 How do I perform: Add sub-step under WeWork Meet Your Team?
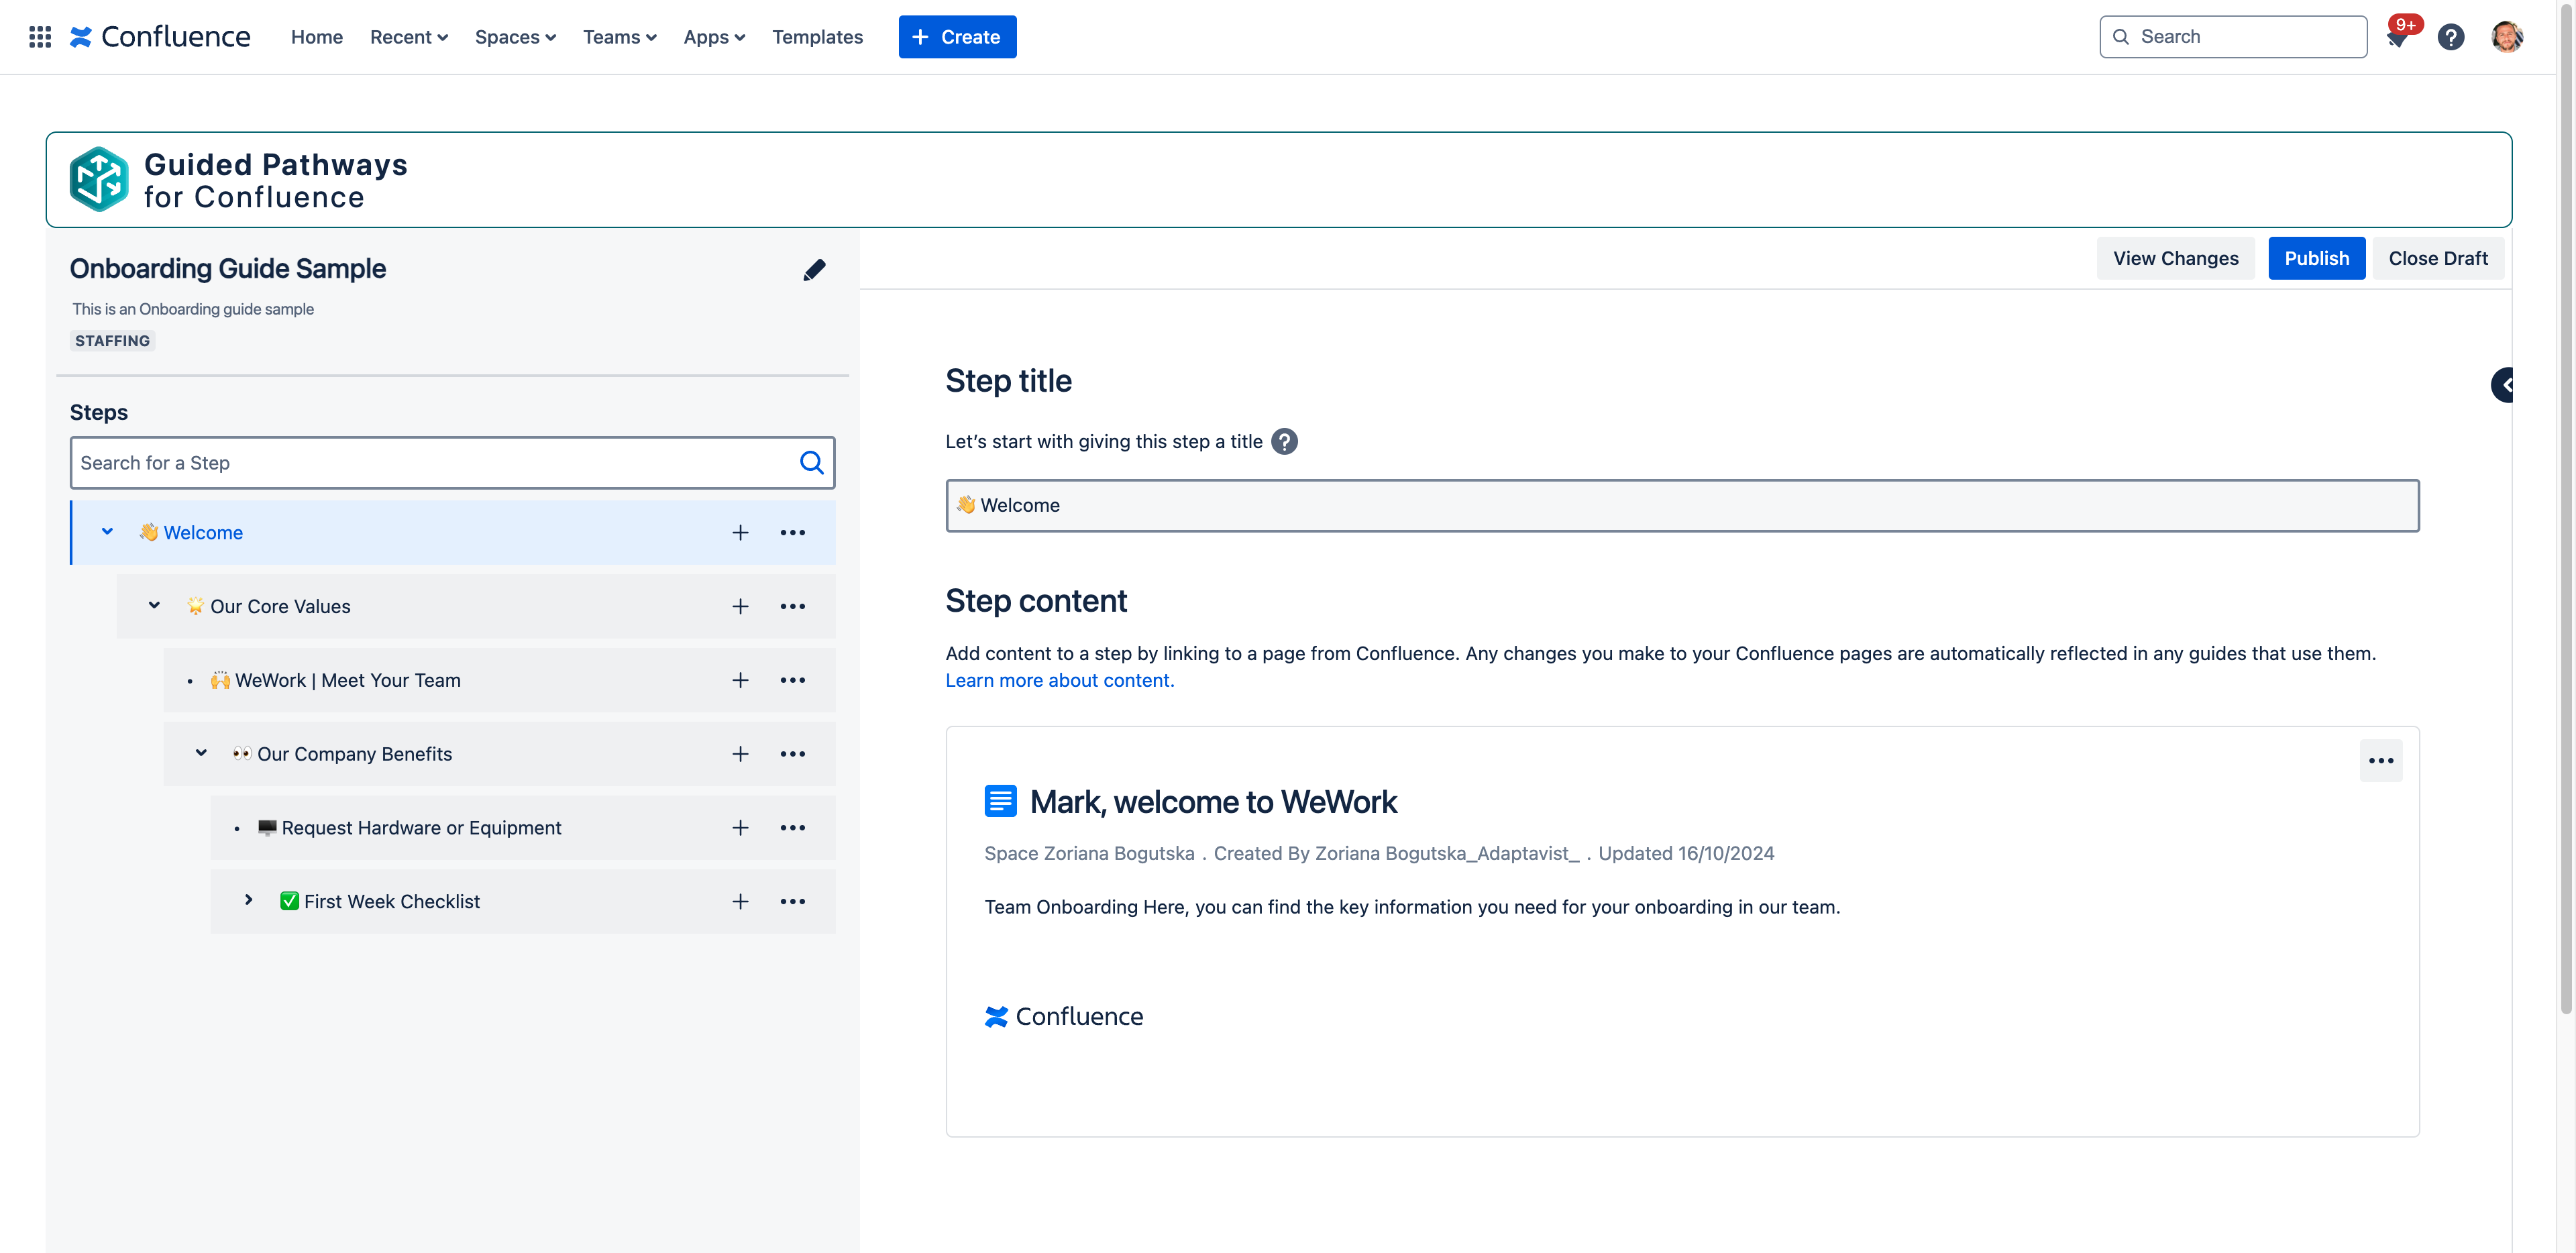740,680
